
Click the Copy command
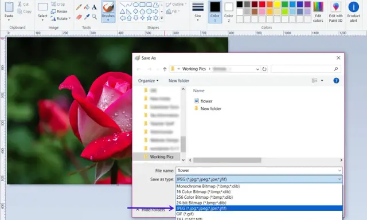tap(24, 11)
